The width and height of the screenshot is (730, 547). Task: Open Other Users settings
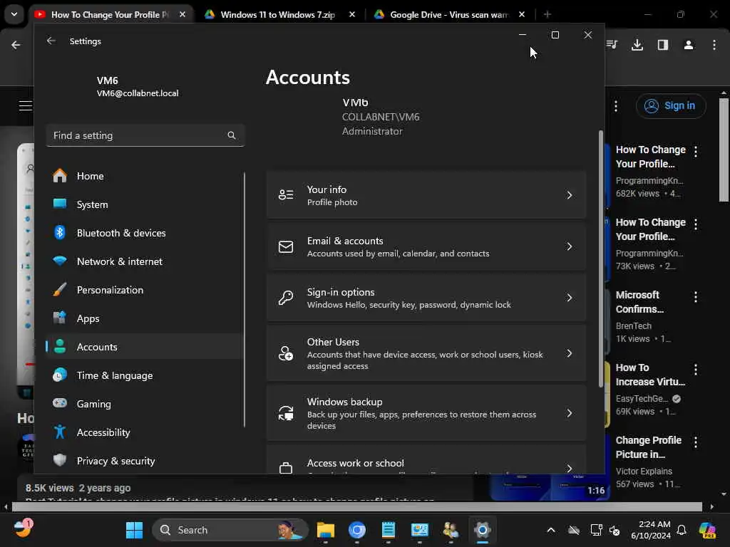point(426,353)
